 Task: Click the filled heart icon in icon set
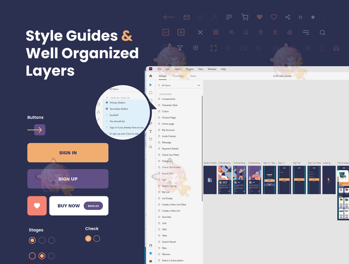(260, 17)
